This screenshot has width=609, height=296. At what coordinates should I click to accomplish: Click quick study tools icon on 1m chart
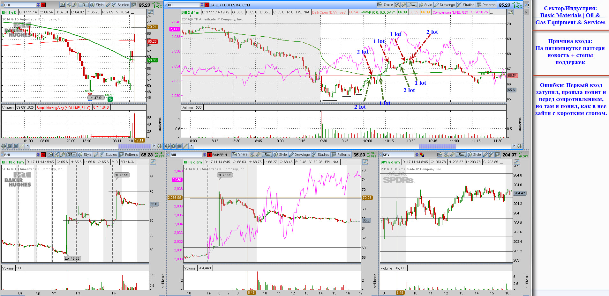[397, 5]
